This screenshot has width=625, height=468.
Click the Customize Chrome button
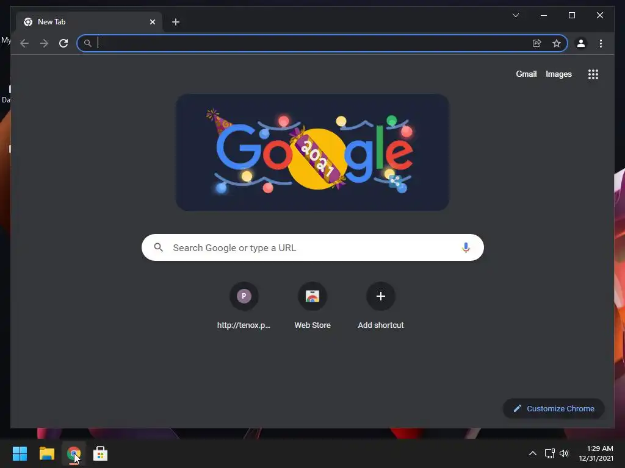554,409
